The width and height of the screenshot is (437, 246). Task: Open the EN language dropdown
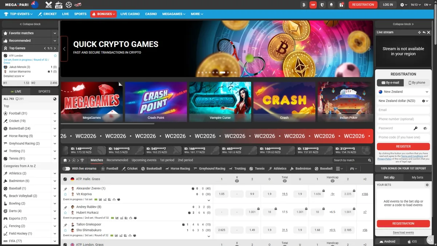click(428, 5)
